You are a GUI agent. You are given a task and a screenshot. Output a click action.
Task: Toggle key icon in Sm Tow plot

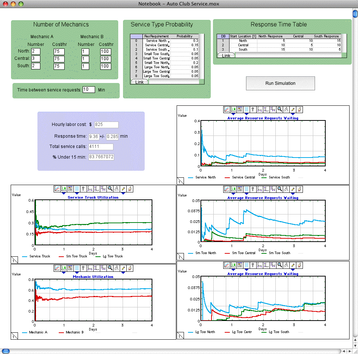point(253,189)
